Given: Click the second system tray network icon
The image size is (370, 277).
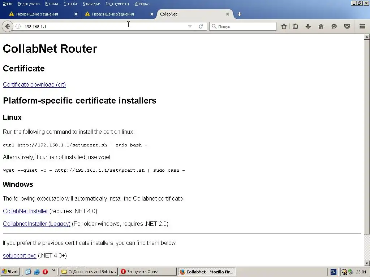Looking at the screenshot, I should pos(350,272).
